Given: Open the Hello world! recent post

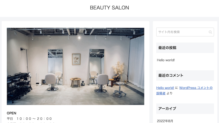Looking at the screenshot, I should (x=166, y=60).
